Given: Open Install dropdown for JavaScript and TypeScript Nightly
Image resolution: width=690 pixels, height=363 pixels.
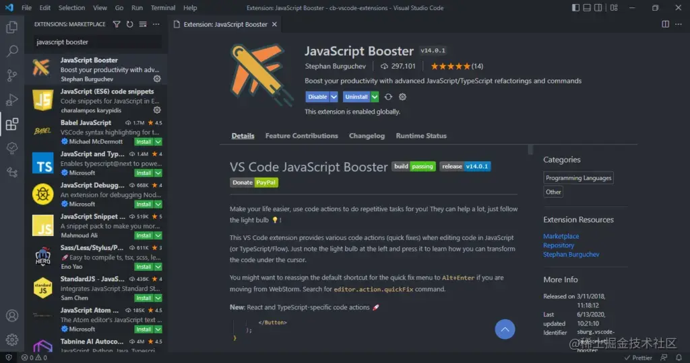Looking at the screenshot, I should click(x=158, y=173).
